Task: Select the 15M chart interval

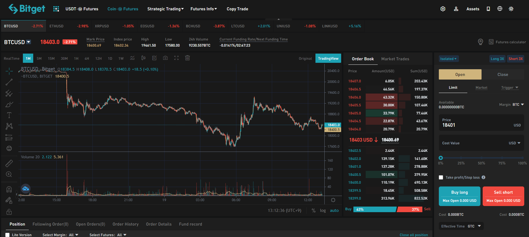Action: coord(51,58)
